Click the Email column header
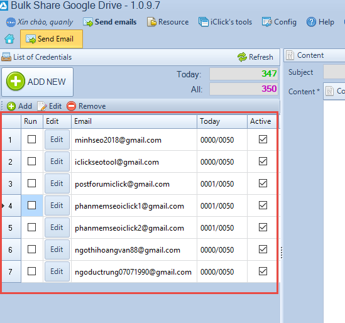The width and height of the screenshot is (345, 323). pyautogui.click(x=134, y=121)
